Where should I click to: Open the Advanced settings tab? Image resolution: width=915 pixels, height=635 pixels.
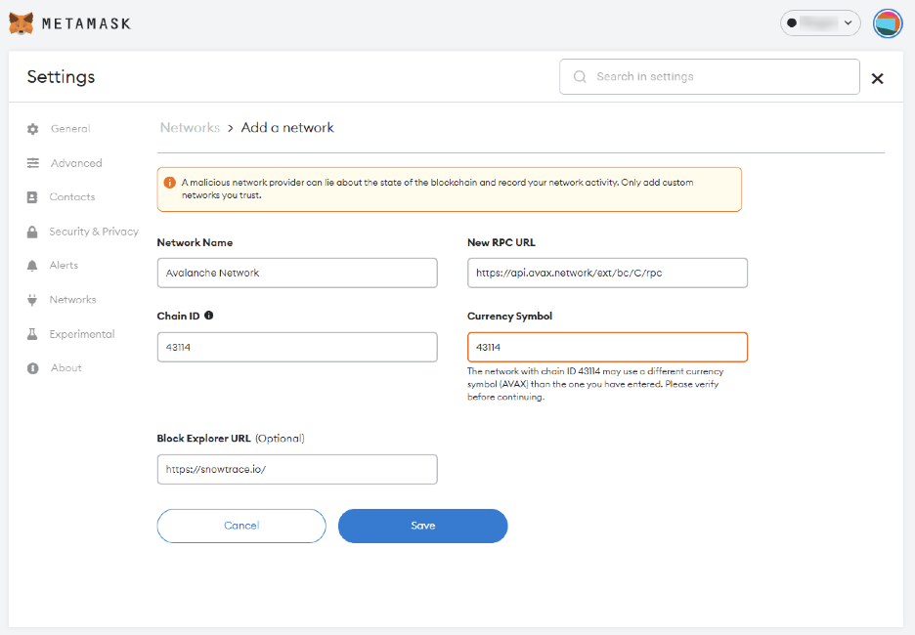pos(76,163)
